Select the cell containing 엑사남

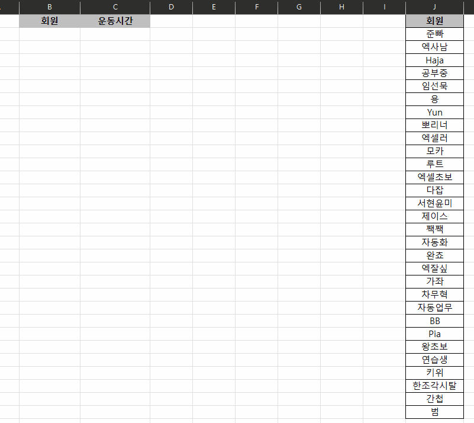point(435,47)
